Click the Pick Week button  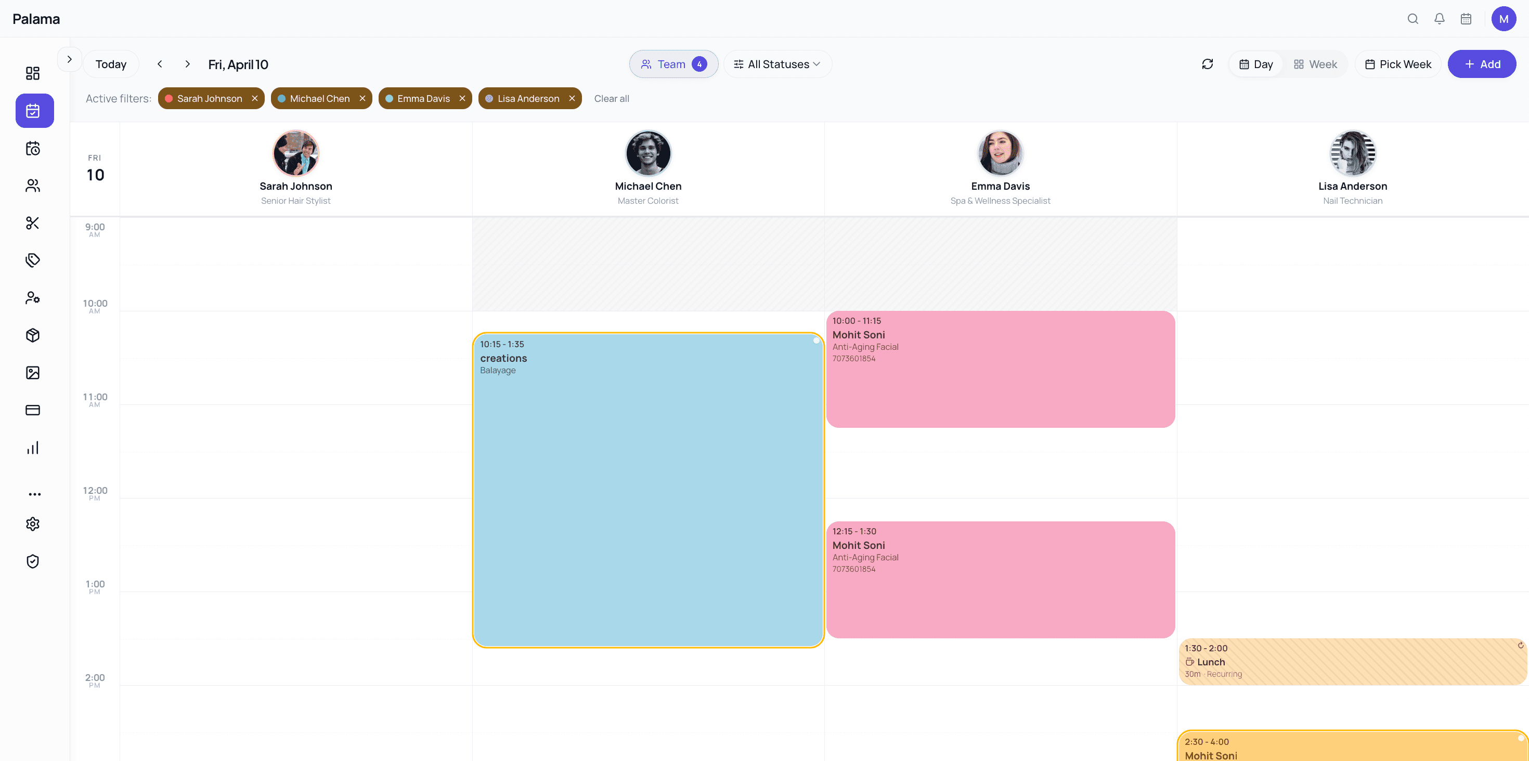pyautogui.click(x=1398, y=64)
